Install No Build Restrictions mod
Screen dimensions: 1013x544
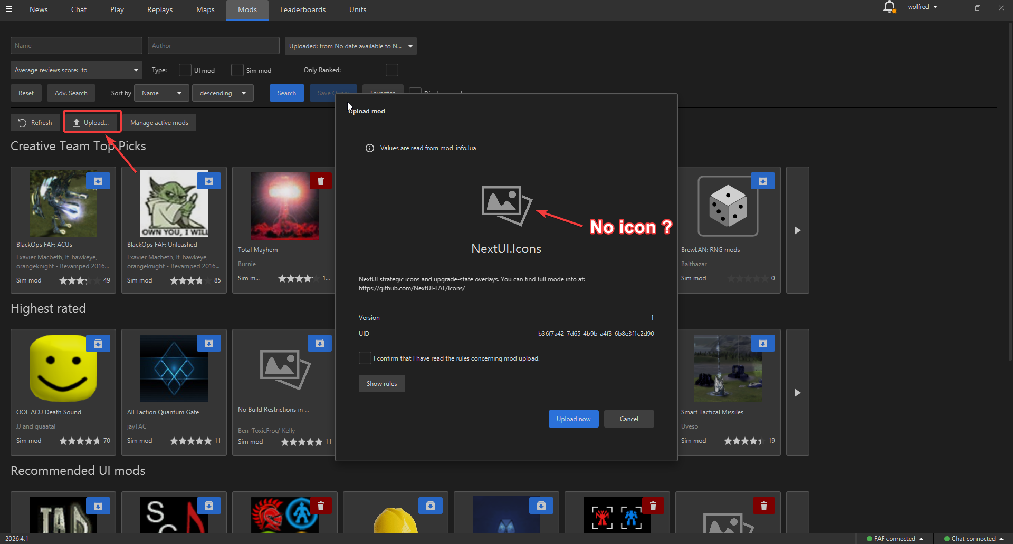pos(320,343)
